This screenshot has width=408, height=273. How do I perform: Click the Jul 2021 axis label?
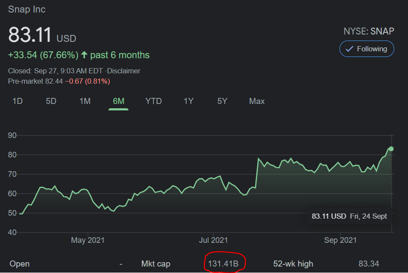[x=213, y=240]
